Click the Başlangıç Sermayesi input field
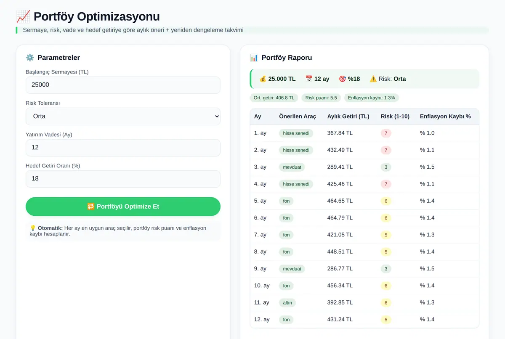 pyautogui.click(x=123, y=85)
